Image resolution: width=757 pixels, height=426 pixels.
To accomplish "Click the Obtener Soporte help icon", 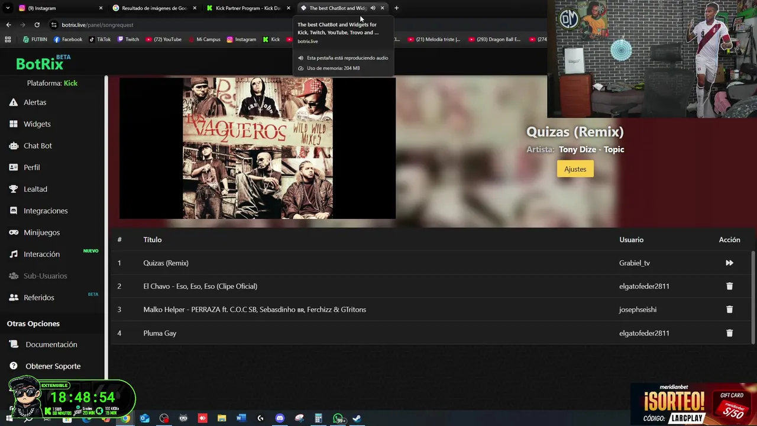I will click(x=14, y=366).
